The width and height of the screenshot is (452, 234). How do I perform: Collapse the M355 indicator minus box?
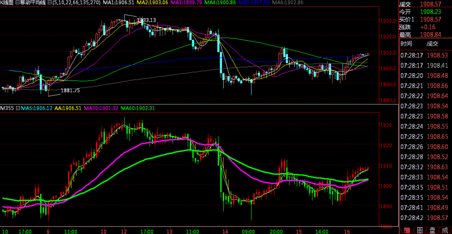point(18,108)
